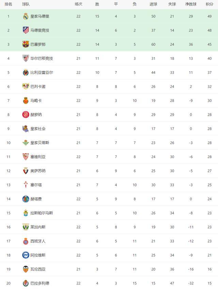Click the Valencia bat crest icon
The image size is (218, 289).
[26, 269]
